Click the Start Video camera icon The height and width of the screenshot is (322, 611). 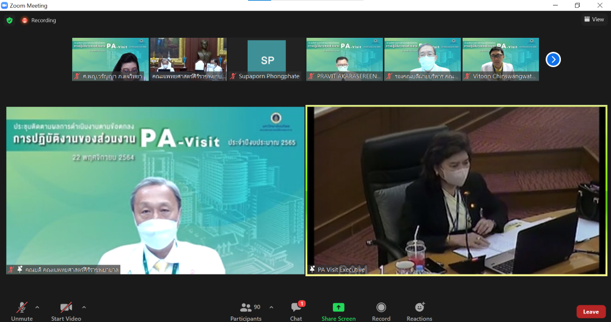click(x=66, y=307)
